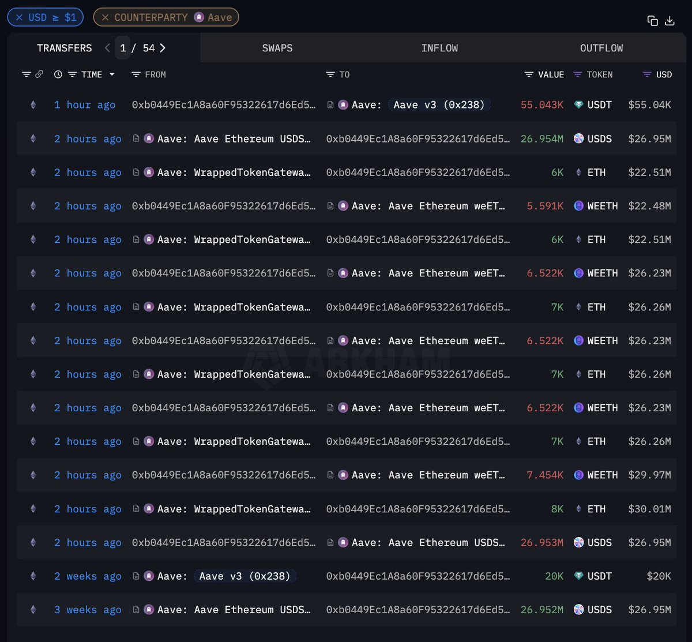
Task: Click the page number field showing 1
Action: 123,48
